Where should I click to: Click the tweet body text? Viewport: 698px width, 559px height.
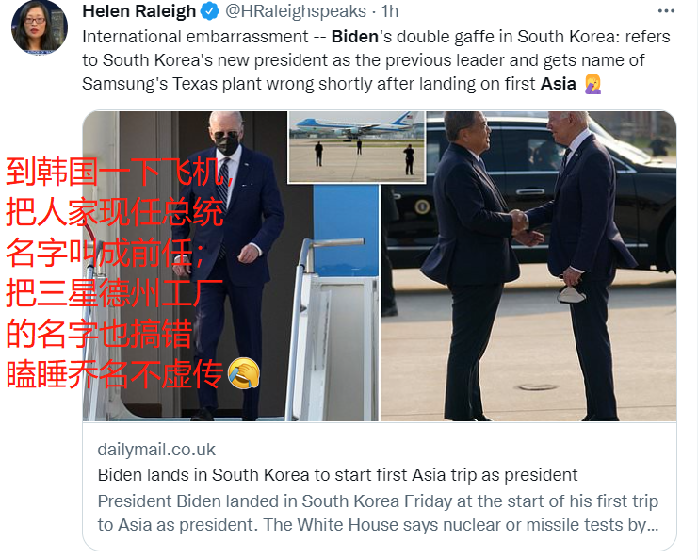(376, 60)
